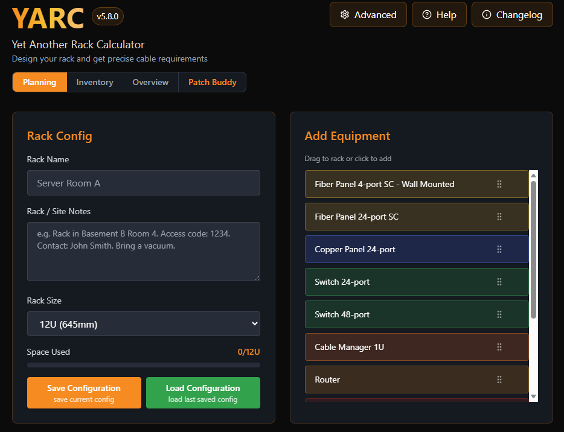
Task: Click the YARC logo
Action: [48, 18]
